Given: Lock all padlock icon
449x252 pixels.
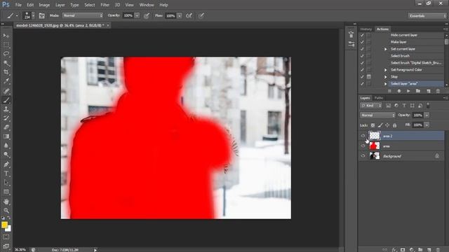Looking at the screenshot, I should point(394,125).
